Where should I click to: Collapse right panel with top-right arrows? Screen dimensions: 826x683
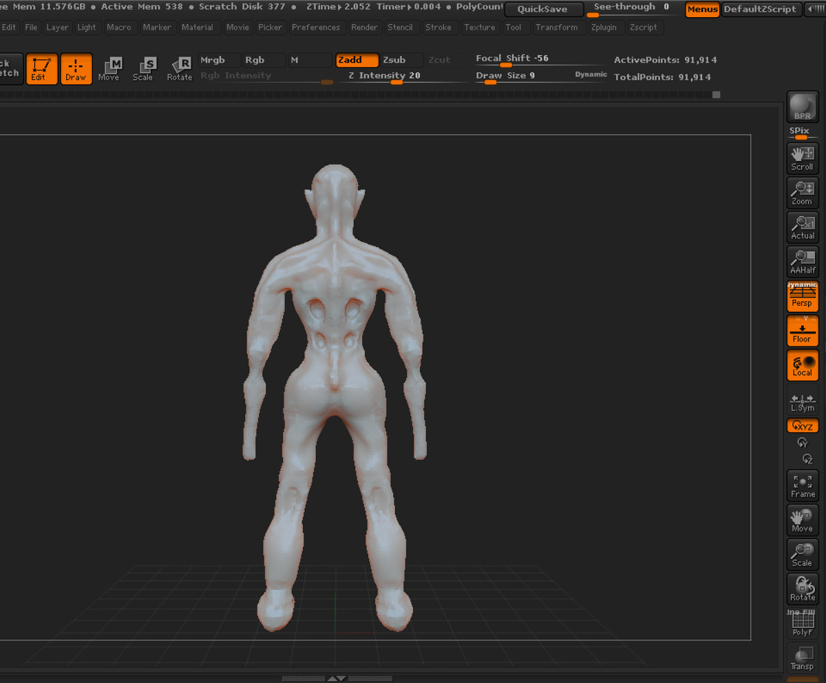pos(814,10)
